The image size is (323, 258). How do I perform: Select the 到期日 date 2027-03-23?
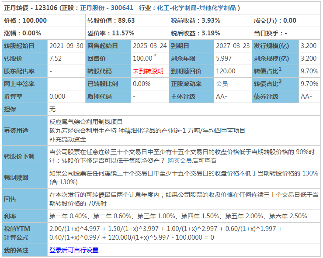coord(233,46)
